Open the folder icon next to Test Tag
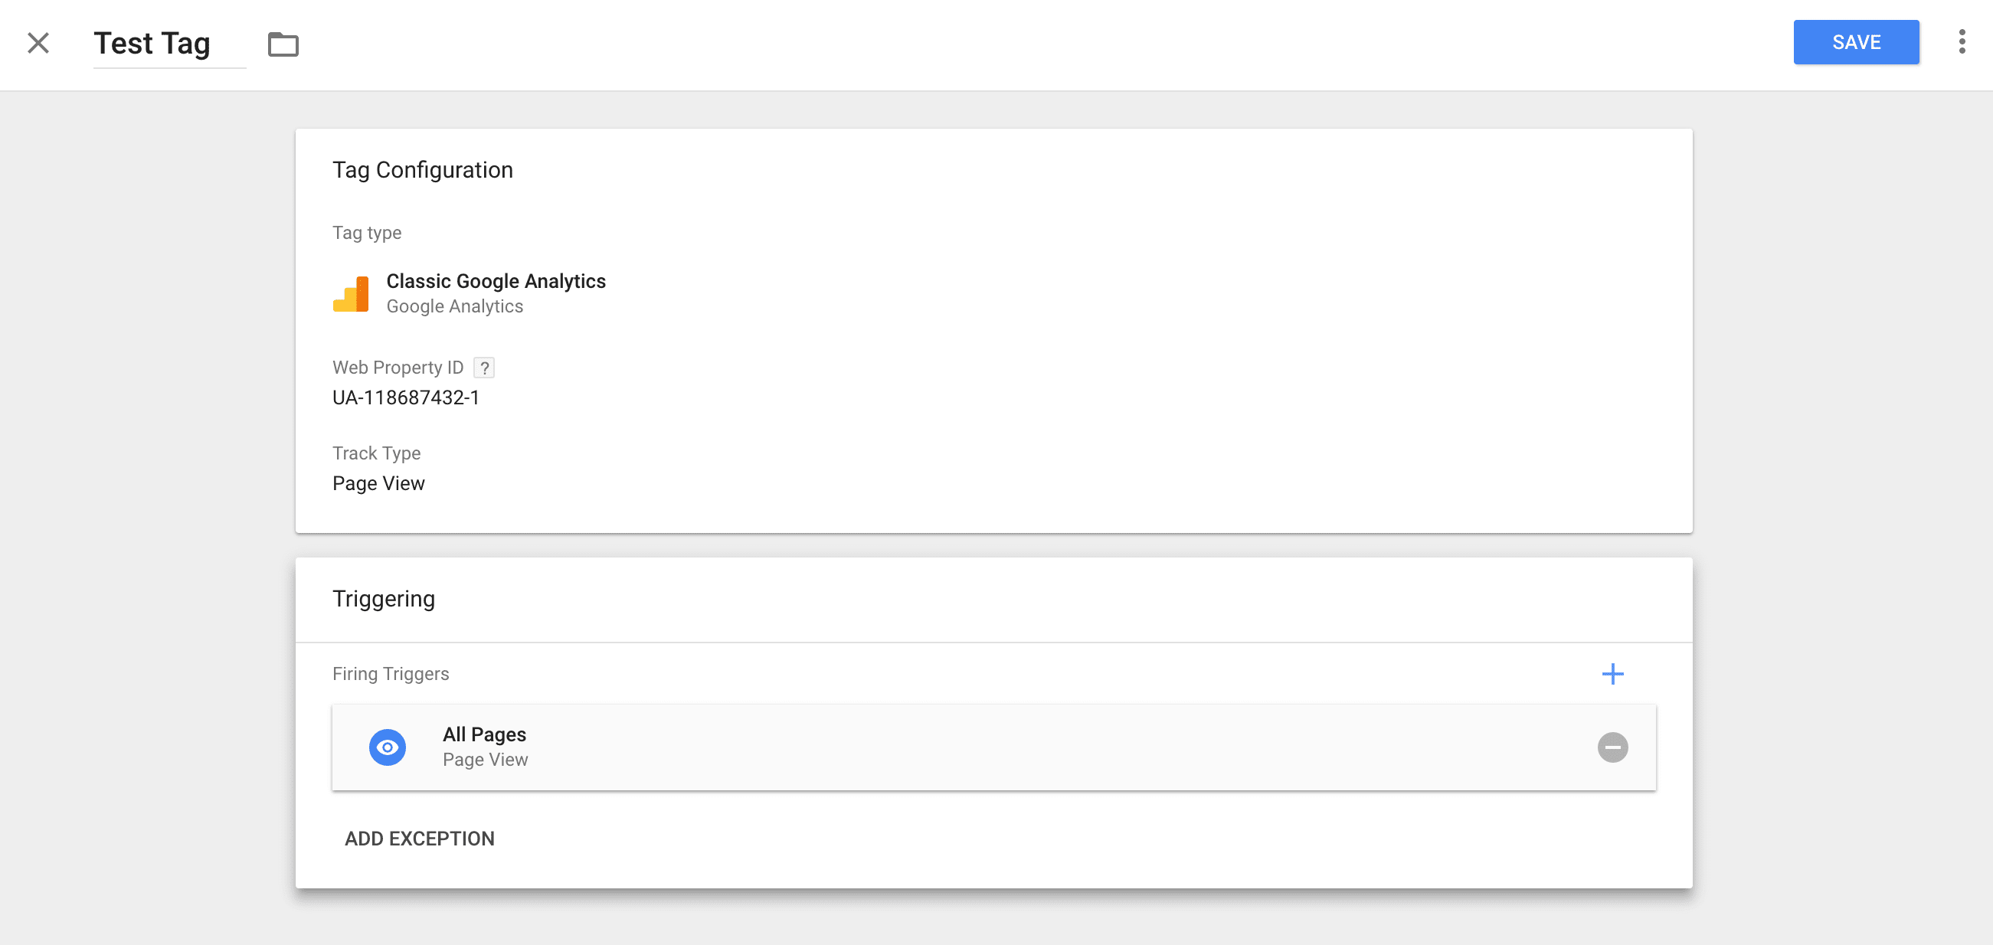The height and width of the screenshot is (945, 1993). [283, 44]
